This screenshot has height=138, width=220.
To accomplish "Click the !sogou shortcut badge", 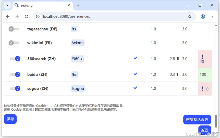I will (x=78, y=89).
